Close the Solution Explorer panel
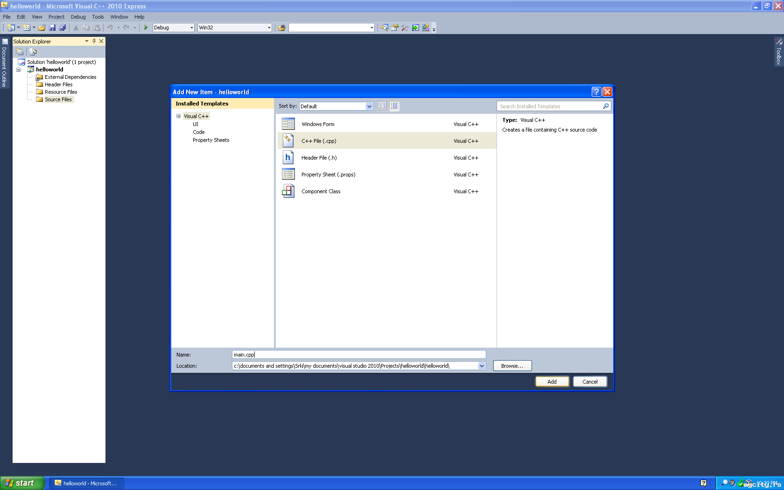This screenshot has width=784, height=490. pyautogui.click(x=101, y=41)
